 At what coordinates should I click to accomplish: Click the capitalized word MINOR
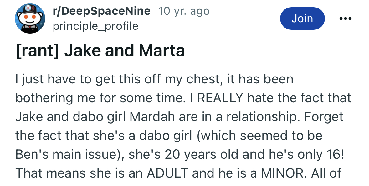282,173
